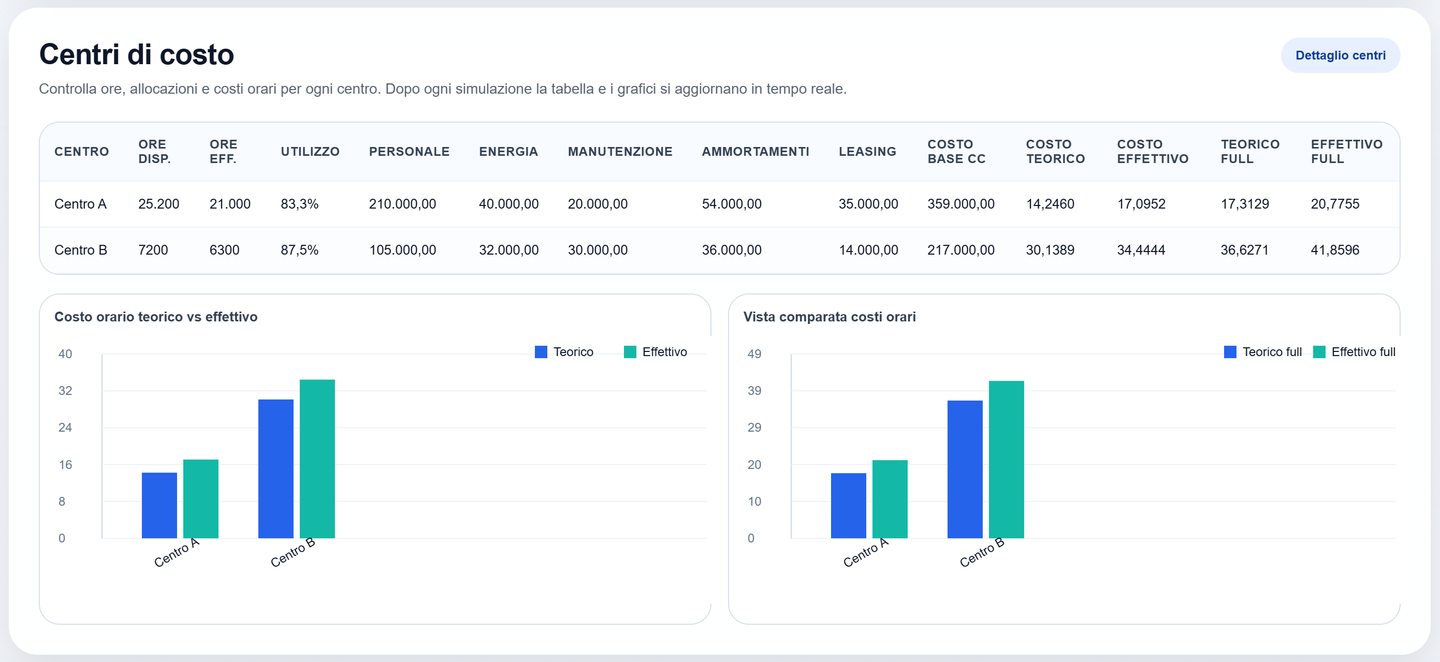Image resolution: width=1440 pixels, height=662 pixels.
Task: Click the teal Effettivo full legend swatch
Action: coord(1319,352)
